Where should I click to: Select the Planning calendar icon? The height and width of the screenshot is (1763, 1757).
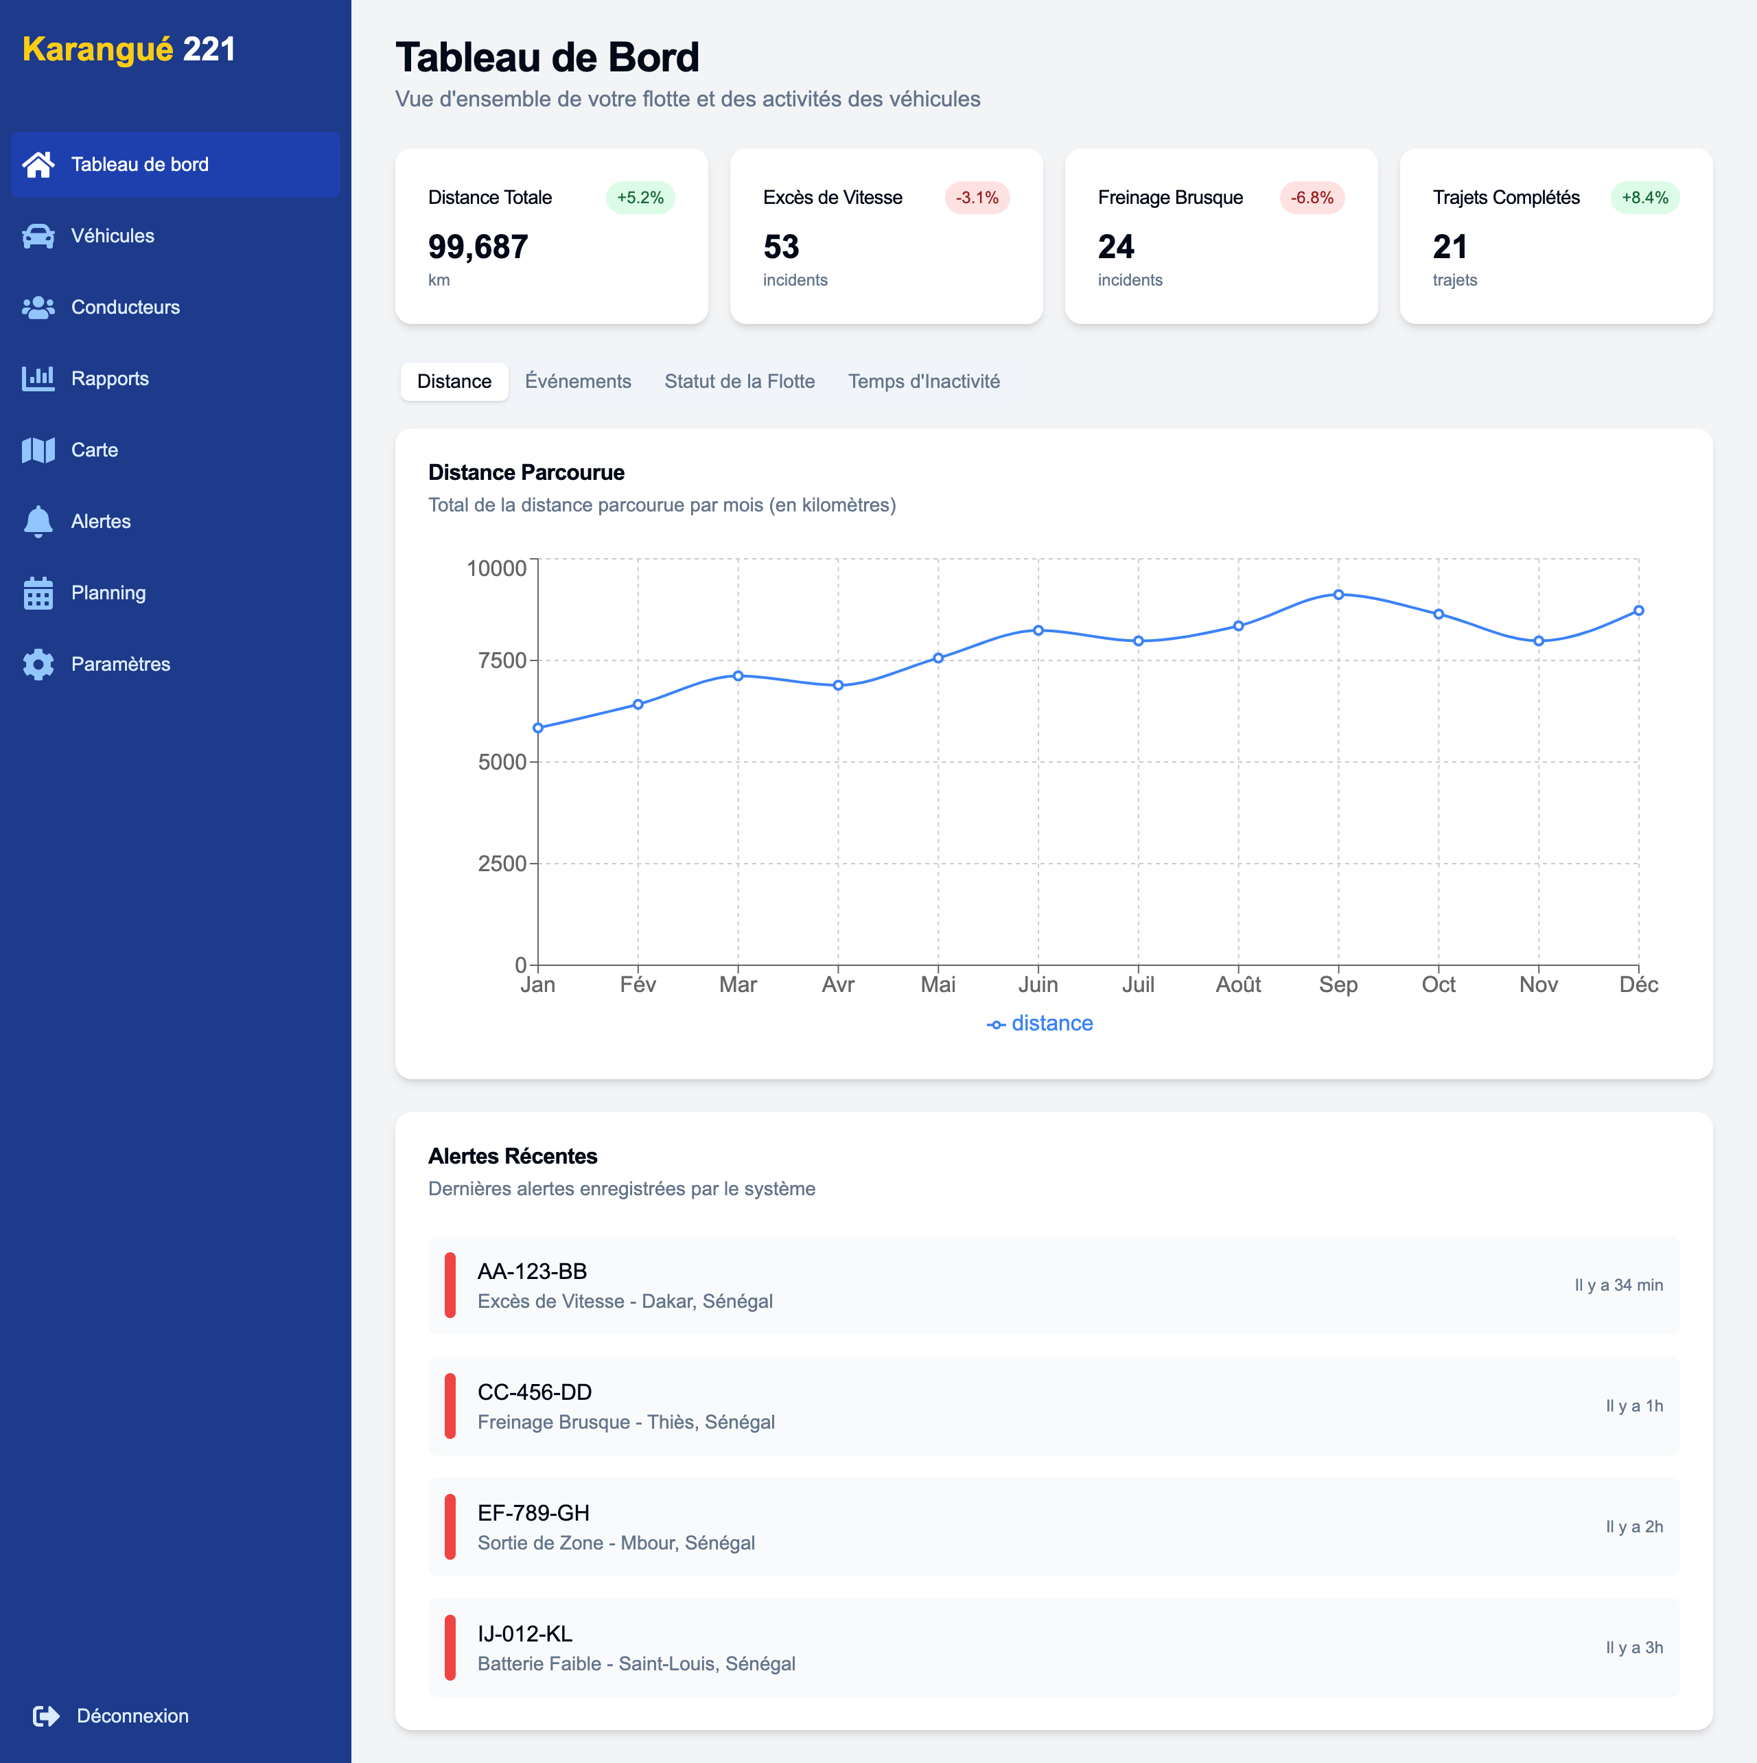(38, 593)
